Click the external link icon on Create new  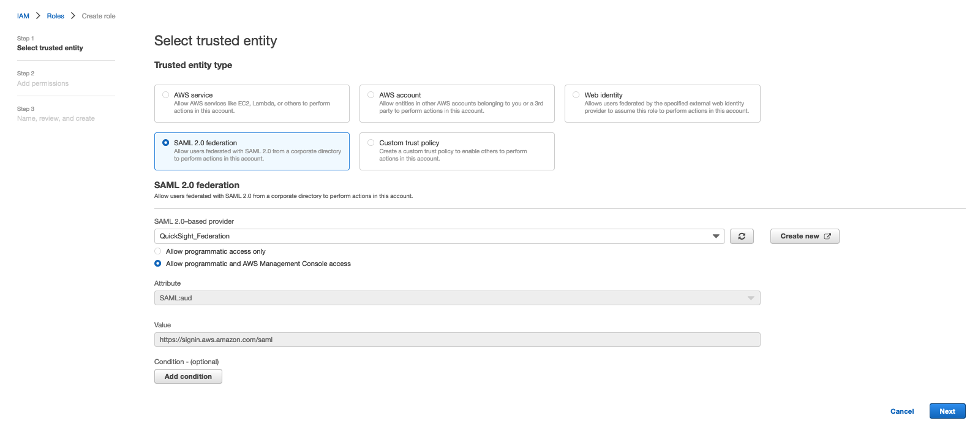(x=827, y=237)
